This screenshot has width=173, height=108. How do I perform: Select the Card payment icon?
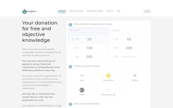click(82, 75)
